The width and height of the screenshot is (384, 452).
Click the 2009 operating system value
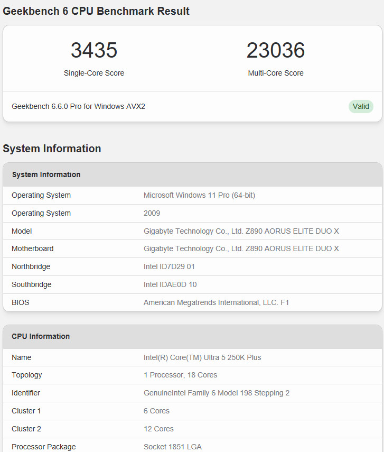tap(152, 213)
